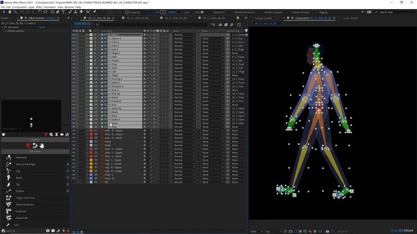Click the Duik camera panel icon
Viewport: 417px width, 234px height.
click(x=62, y=135)
